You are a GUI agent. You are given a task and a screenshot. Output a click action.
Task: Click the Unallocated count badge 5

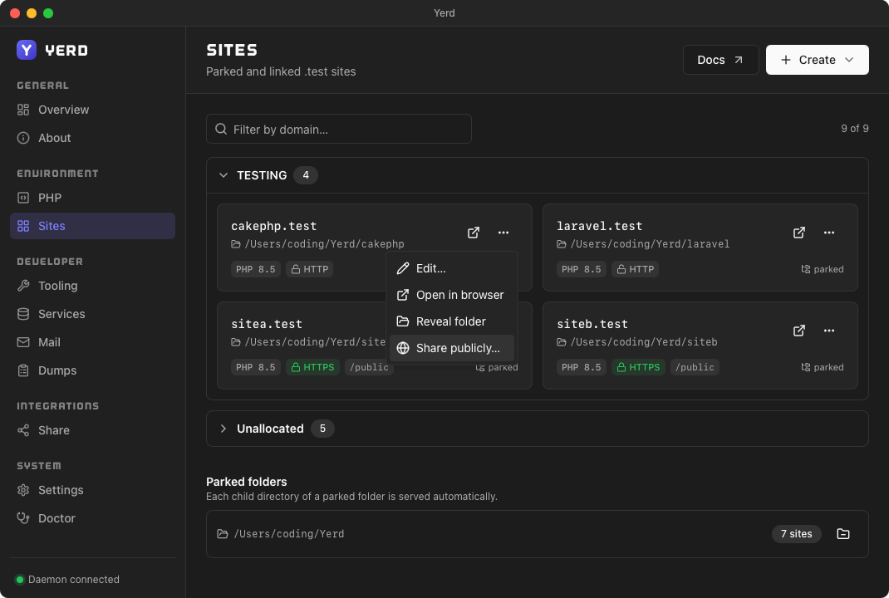coord(322,429)
